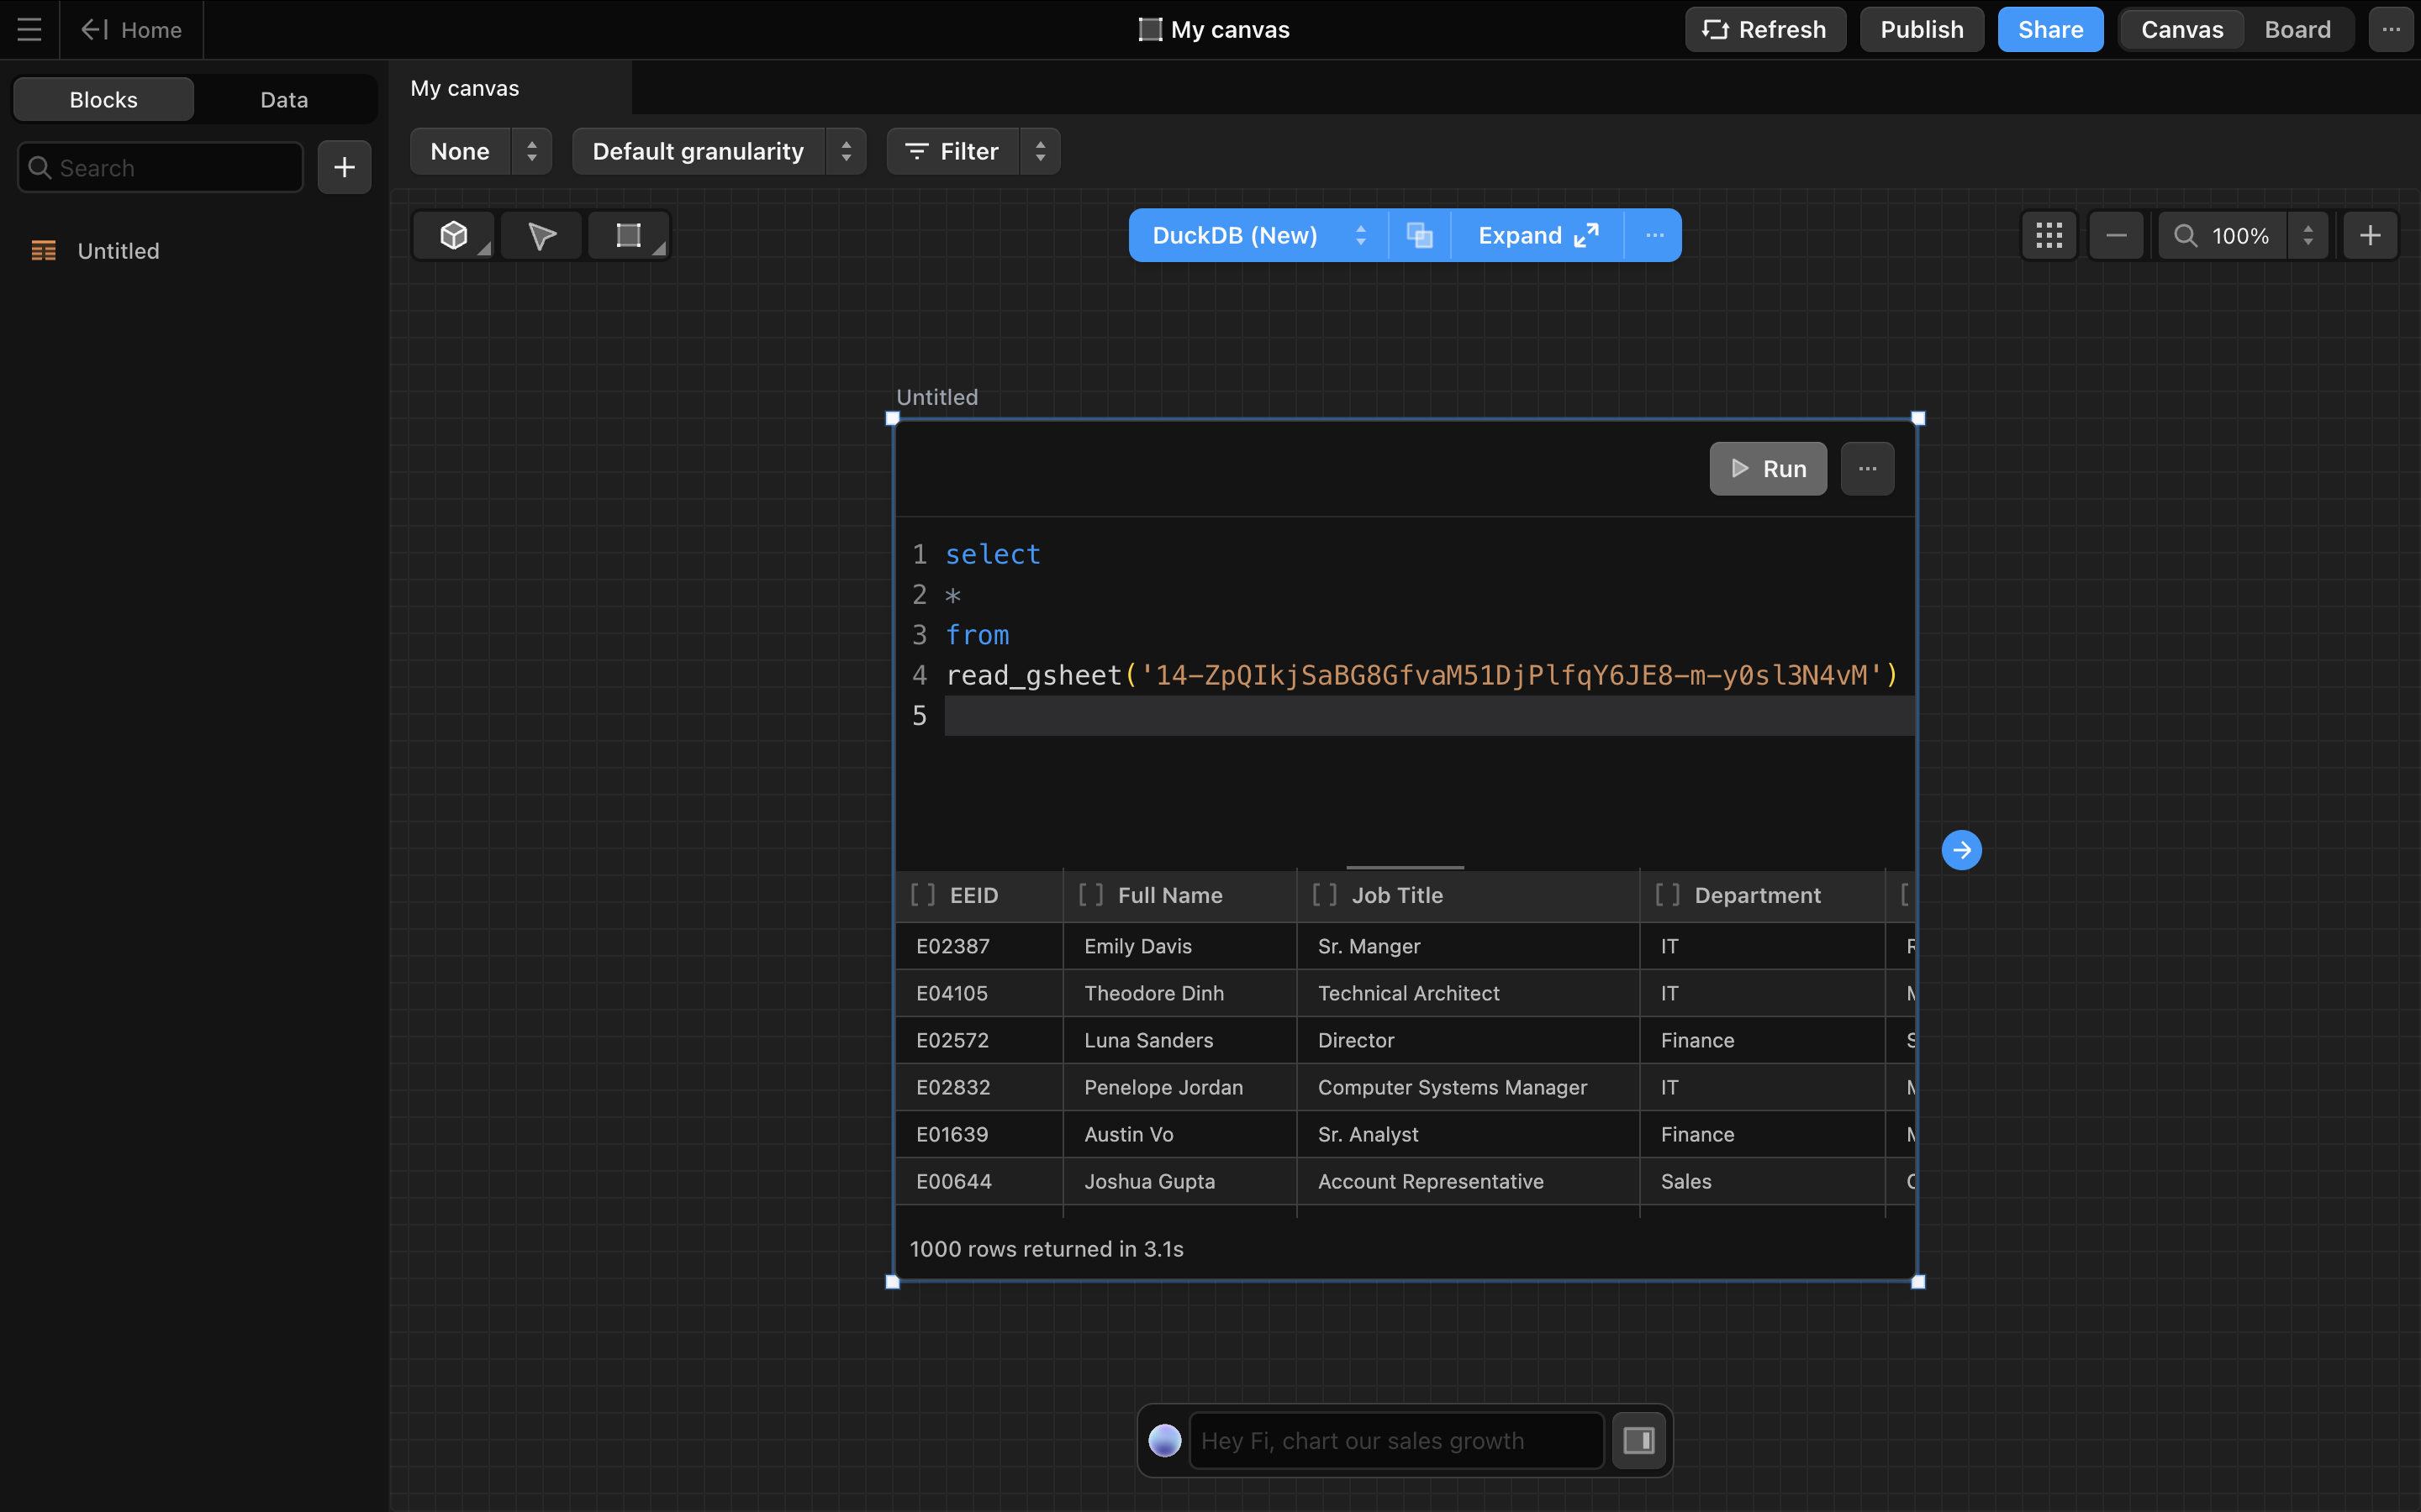The height and width of the screenshot is (1512, 2421).
Task: Select the pointer cursor tool
Action: (541, 236)
